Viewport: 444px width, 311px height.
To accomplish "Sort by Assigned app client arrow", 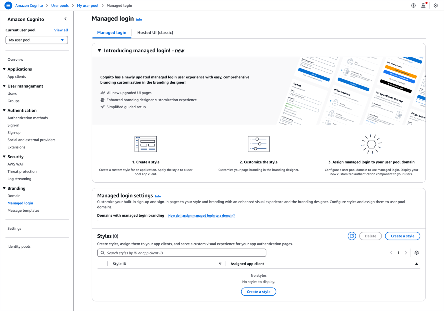I will (x=416, y=264).
